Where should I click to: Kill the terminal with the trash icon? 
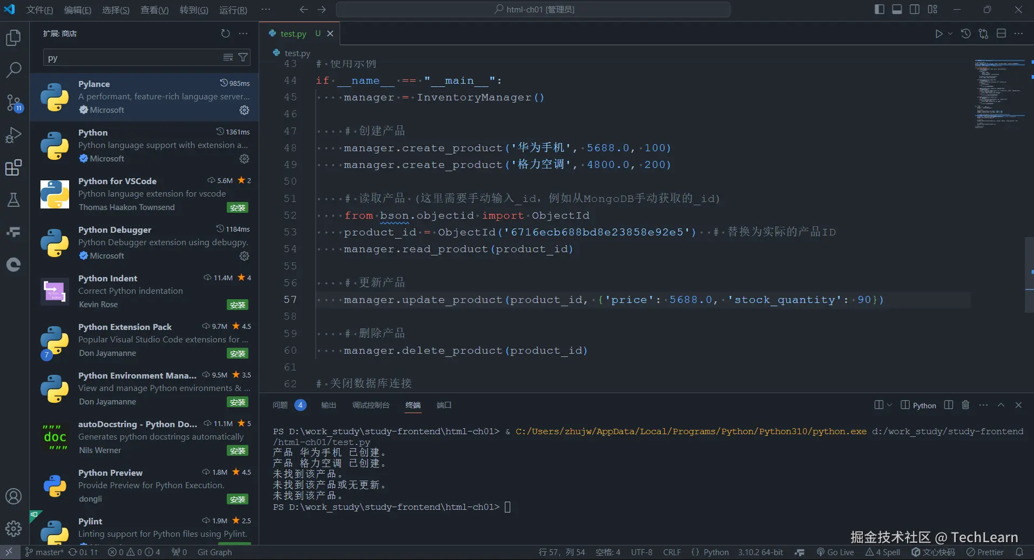pos(965,405)
